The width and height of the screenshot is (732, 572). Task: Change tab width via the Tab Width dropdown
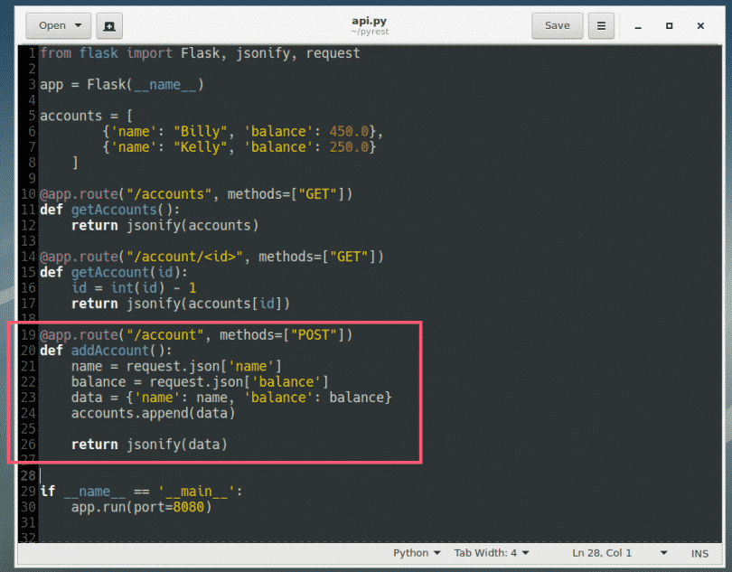click(x=491, y=552)
